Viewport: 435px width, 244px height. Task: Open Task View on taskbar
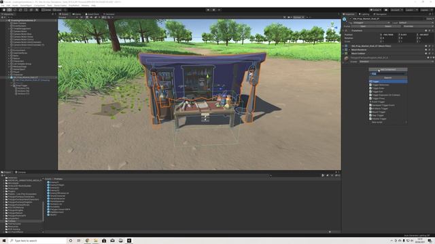coord(79,241)
